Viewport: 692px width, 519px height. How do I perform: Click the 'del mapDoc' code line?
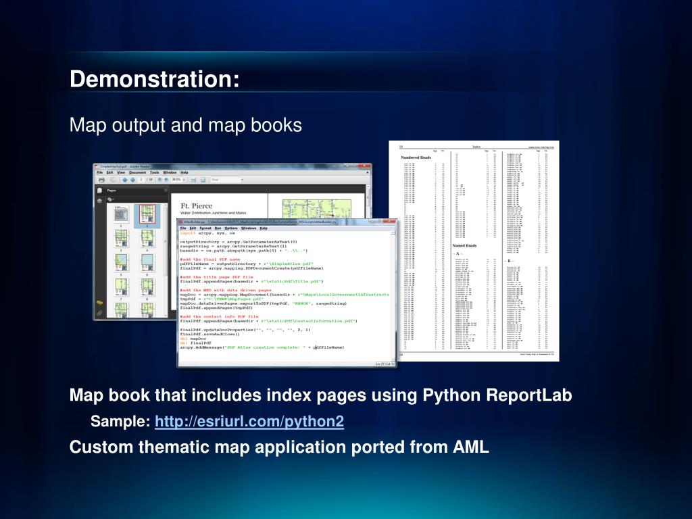pos(193,339)
